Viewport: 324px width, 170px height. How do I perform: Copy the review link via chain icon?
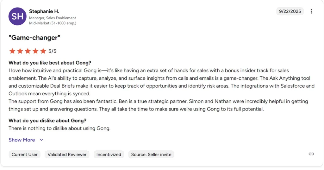coord(311,154)
